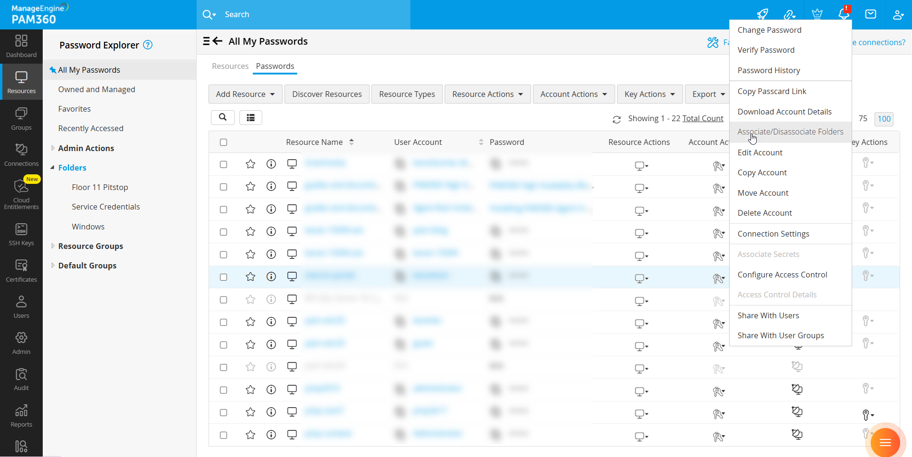Screen dimensions: 912x457
Task: Open connection icon in the last row
Action: pos(797,434)
